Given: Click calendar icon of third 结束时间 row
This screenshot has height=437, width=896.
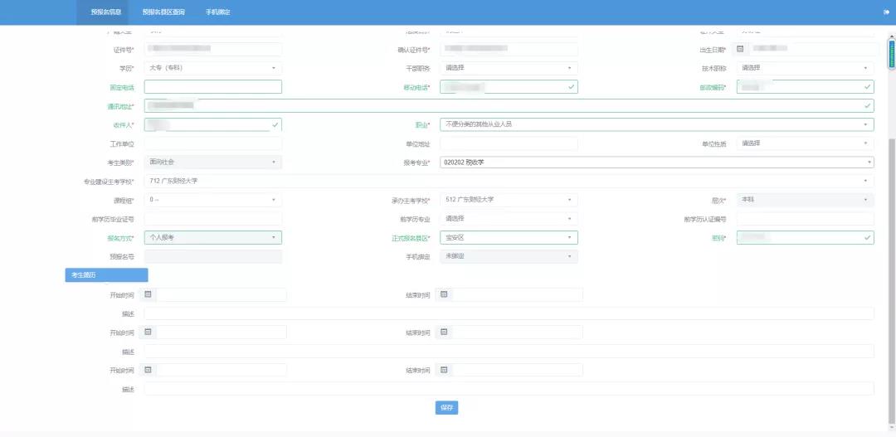Looking at the screenshot, I should pyautogui.click(x=444, y=370).
